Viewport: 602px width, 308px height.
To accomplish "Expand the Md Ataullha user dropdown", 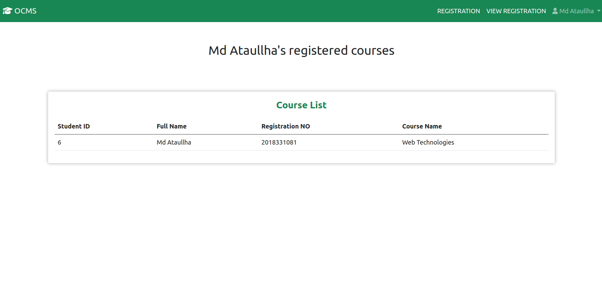I will [576, 11].
